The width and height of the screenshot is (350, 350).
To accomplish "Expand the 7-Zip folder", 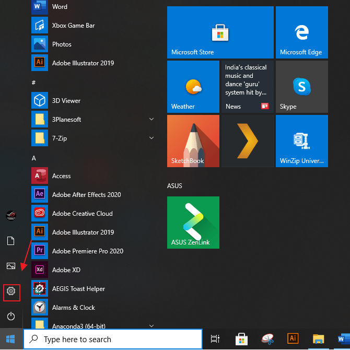I will (151, 138).
